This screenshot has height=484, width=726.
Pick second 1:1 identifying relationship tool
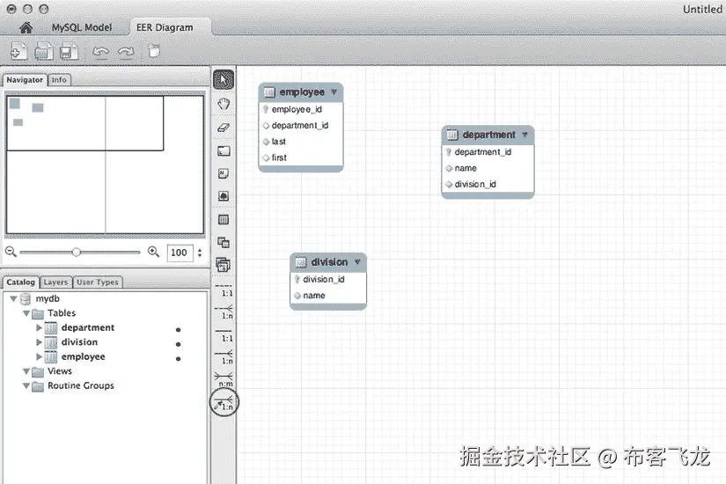pos(224,335)
